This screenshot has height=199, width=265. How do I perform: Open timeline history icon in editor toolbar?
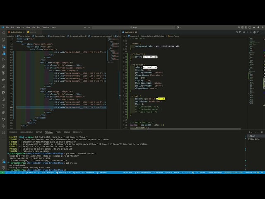[236, 32]
